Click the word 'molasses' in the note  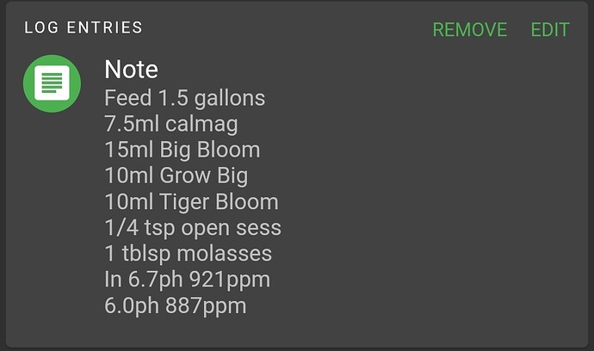(x=225, y=253)
